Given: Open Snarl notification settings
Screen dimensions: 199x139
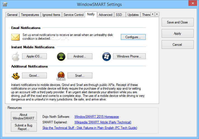Looking at the screenshot, I should 80,76.
